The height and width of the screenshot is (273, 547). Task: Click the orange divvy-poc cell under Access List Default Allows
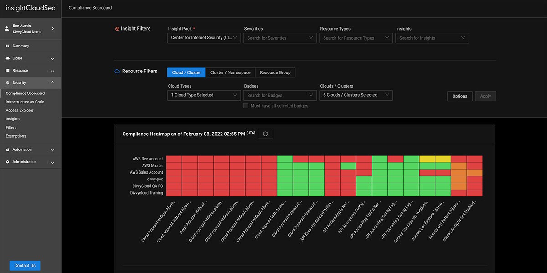459,180
